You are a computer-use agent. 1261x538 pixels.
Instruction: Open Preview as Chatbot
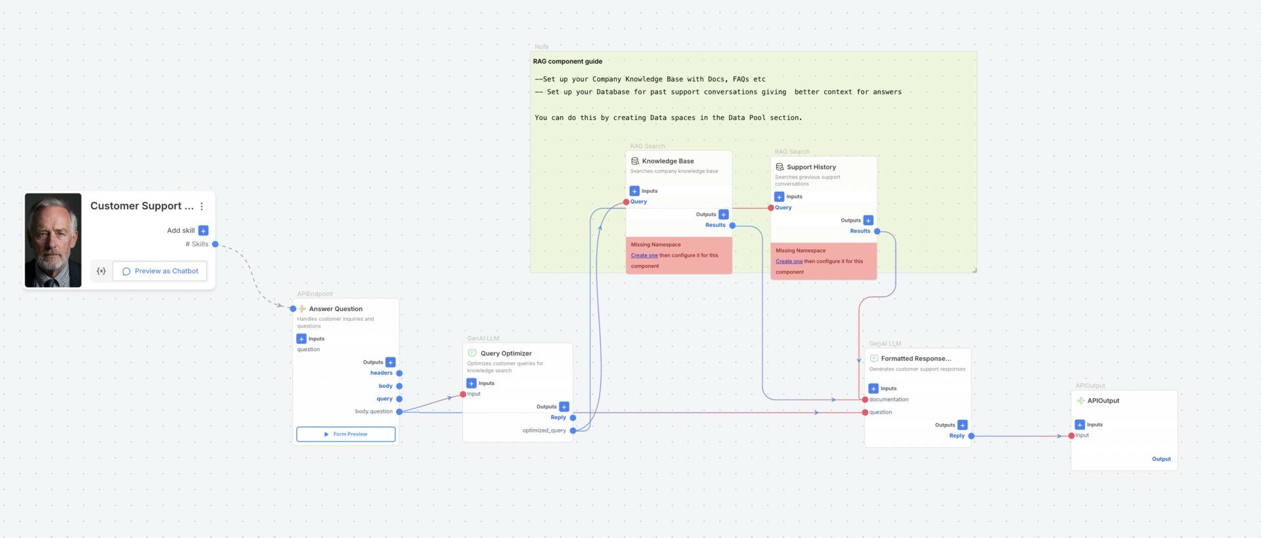point(160,271)
